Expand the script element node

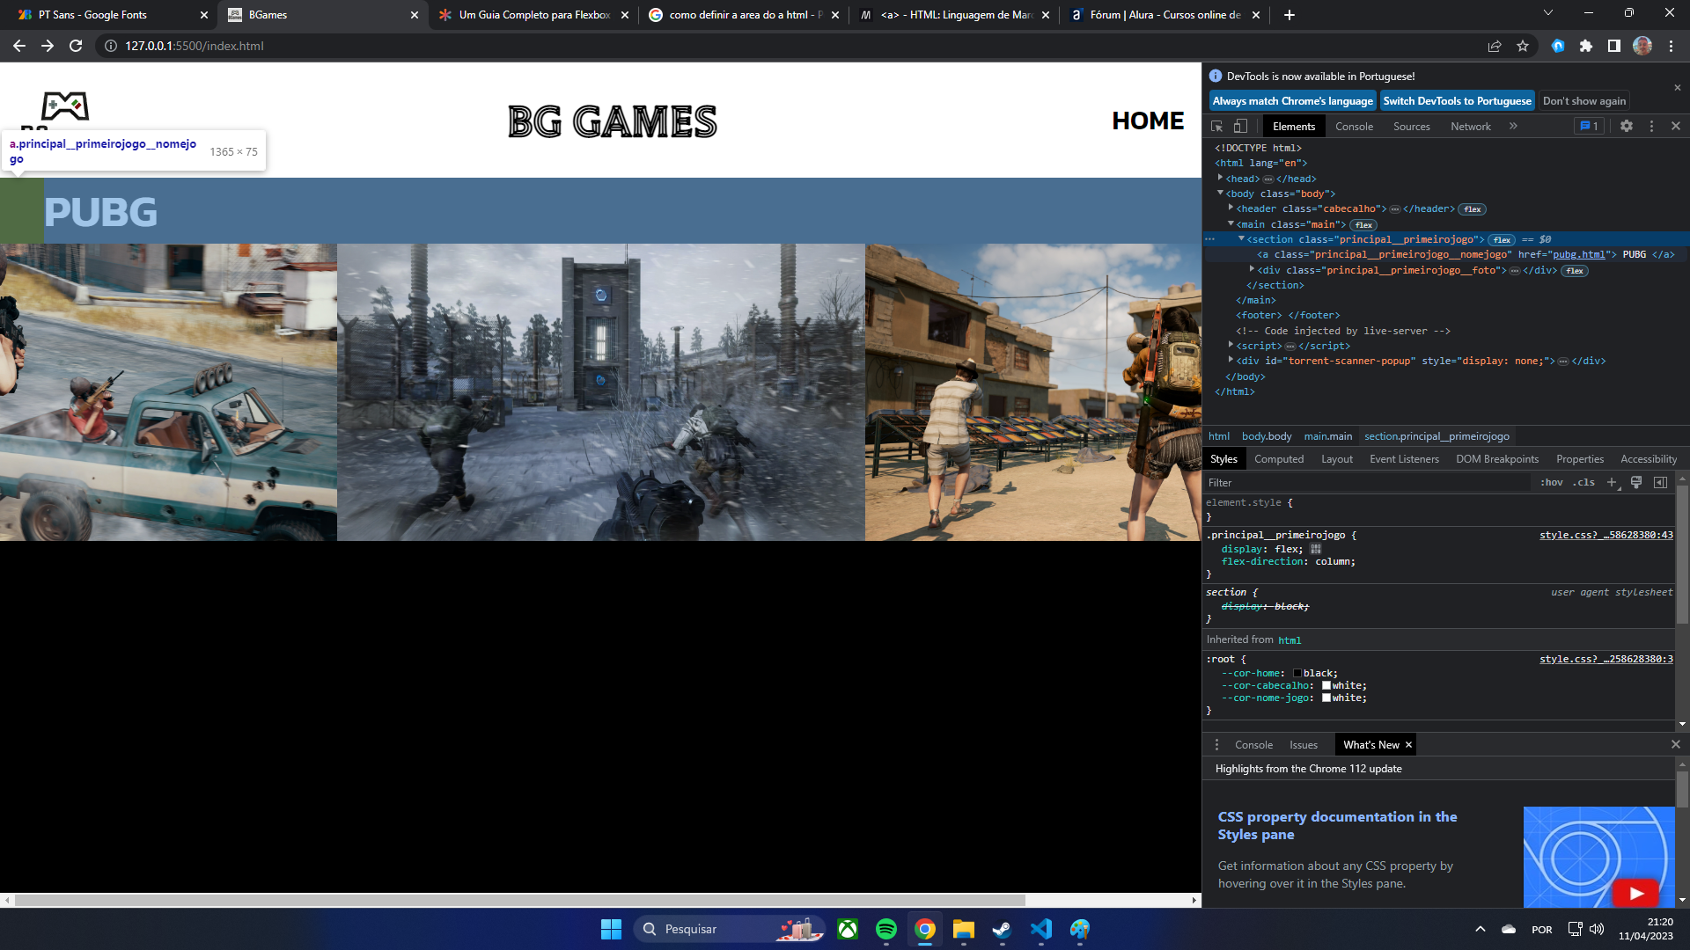pos(1231,345)
